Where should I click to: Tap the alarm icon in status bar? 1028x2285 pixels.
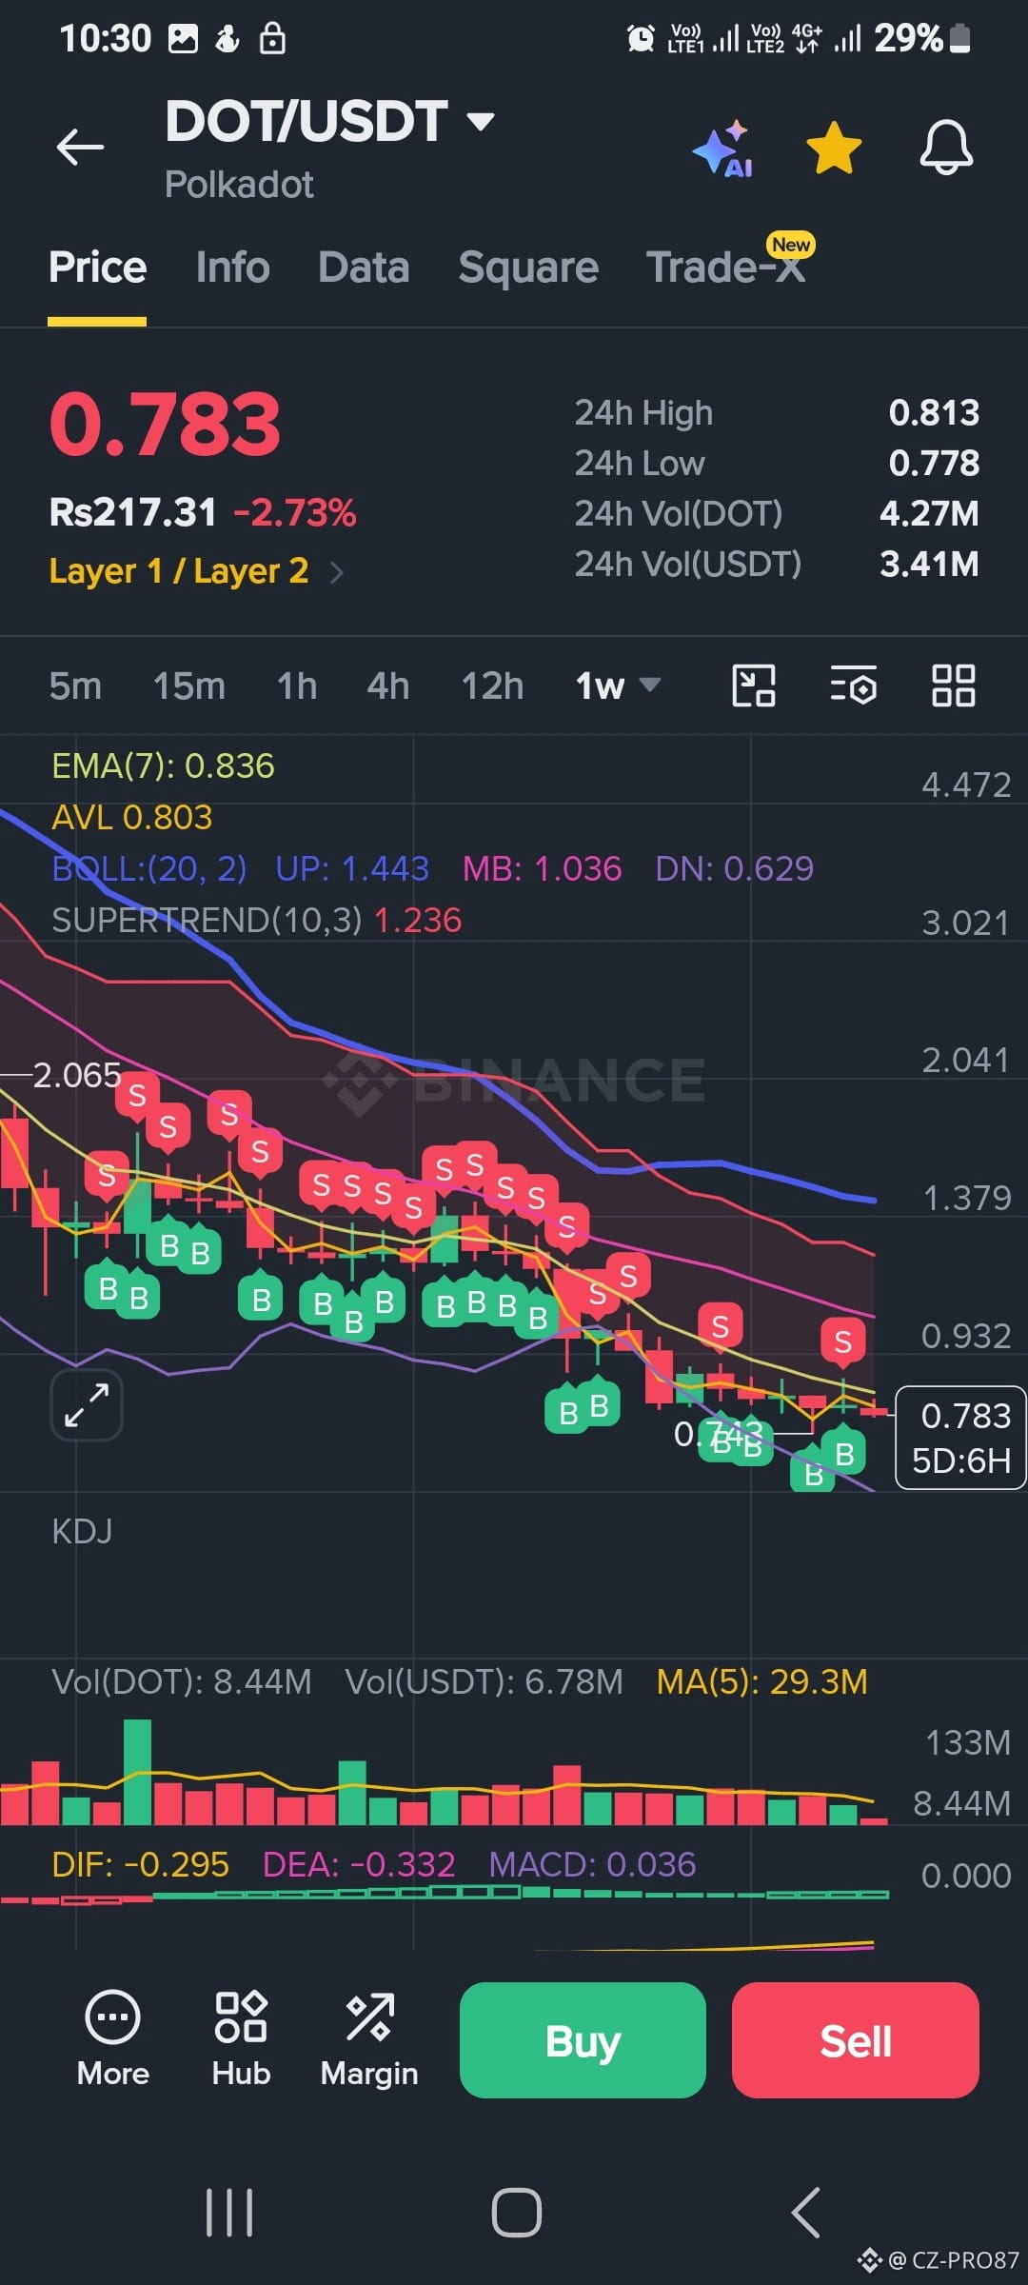(641, 38)
